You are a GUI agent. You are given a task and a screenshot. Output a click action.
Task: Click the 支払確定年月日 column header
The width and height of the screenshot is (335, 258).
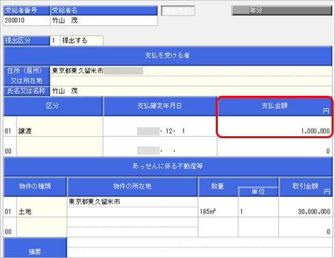(x=160, y=106)
